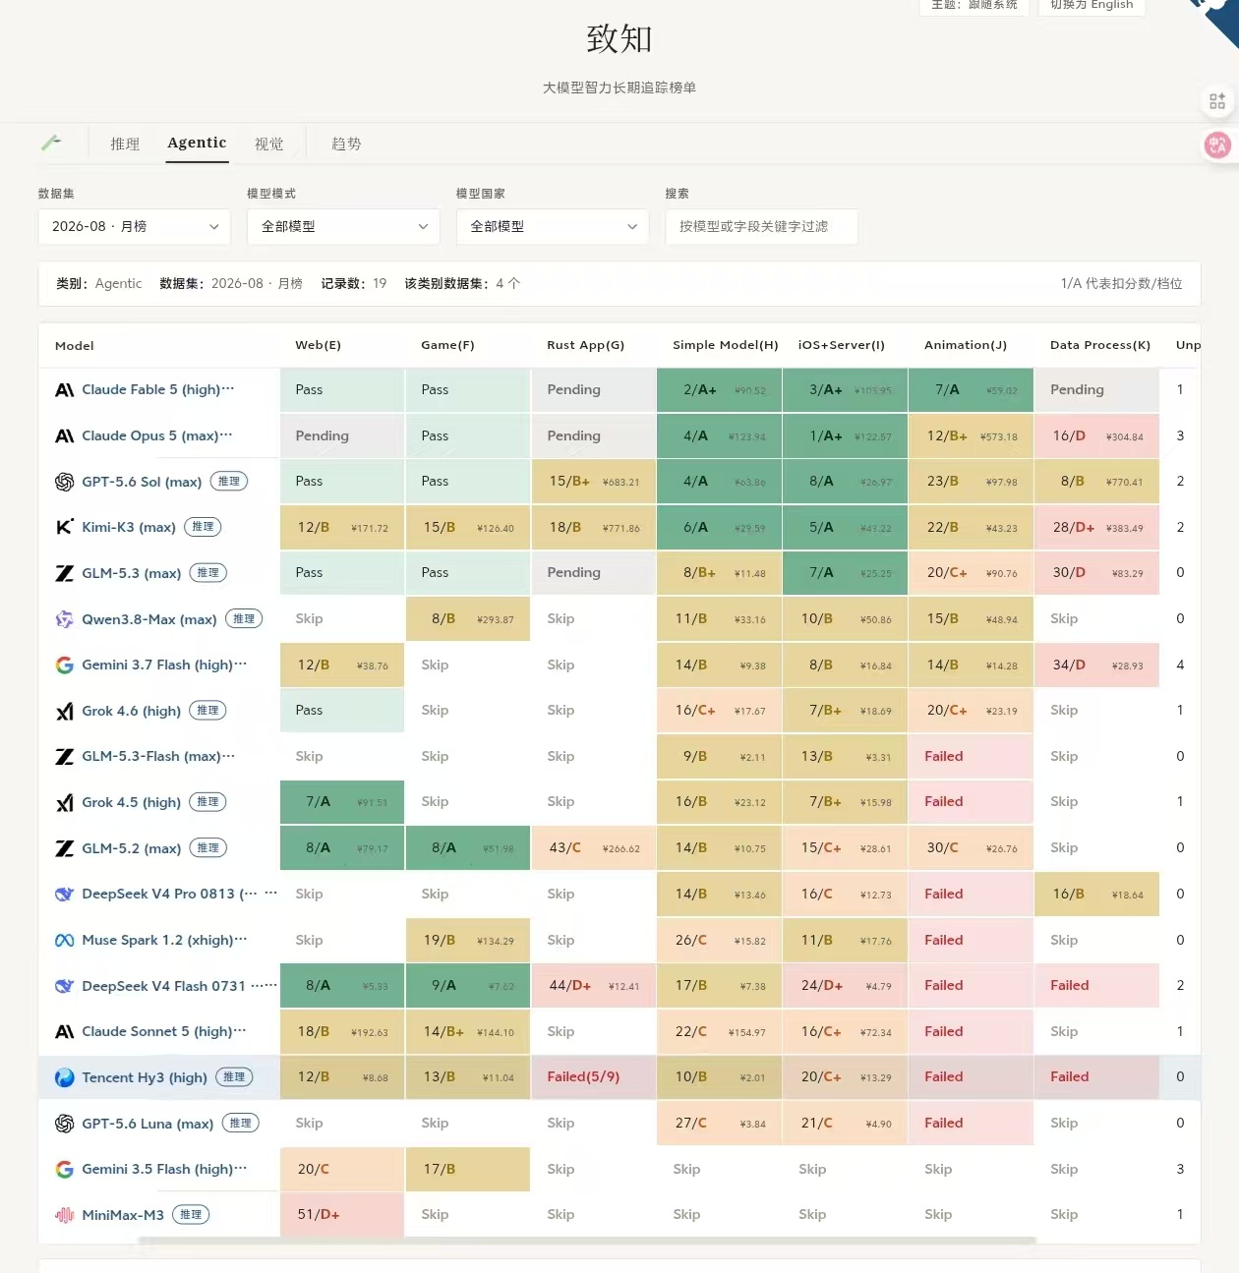The image size is (1239, 1273).
Task: Click the pink translate floating icon
Action: 1217,145
